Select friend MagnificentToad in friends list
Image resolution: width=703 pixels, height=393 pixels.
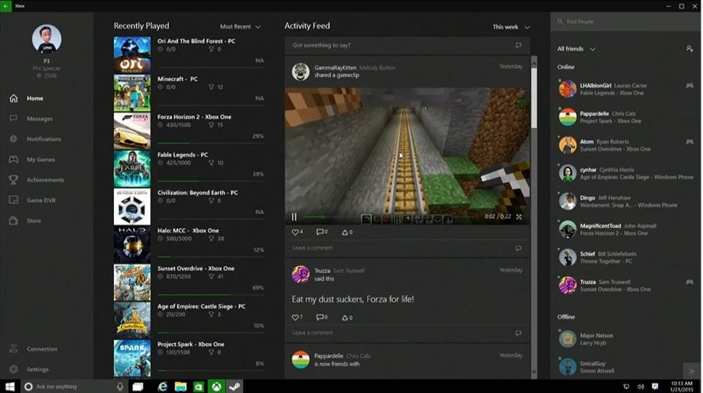click(626, 229)
